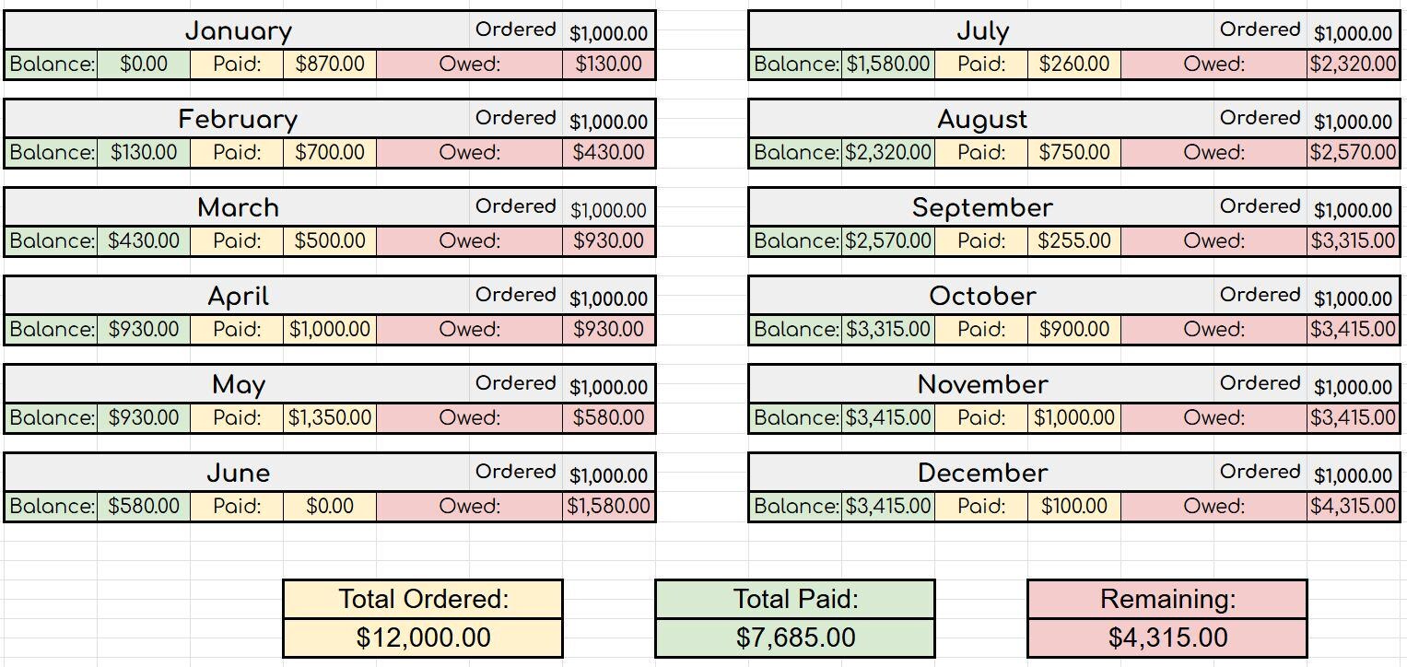Select the March Ordered amount cell
The image size is (1407, 667).
(609, 208)
